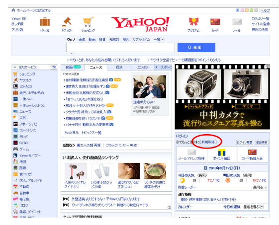Open 天気 weather service in sidebar
The height and width of the screenshot is (225, 279).
pyautogui.click(x=22, y=118)
